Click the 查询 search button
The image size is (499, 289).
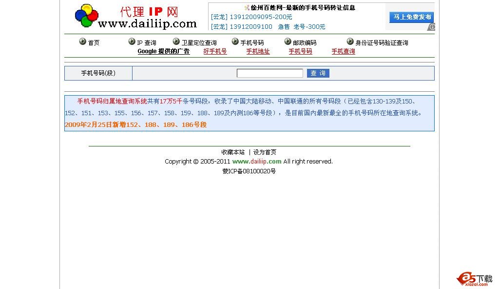318,73
